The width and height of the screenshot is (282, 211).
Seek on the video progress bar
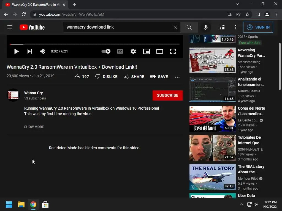tap(95, 44)
